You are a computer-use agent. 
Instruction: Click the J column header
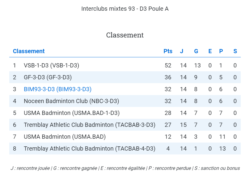coord(181,51)
